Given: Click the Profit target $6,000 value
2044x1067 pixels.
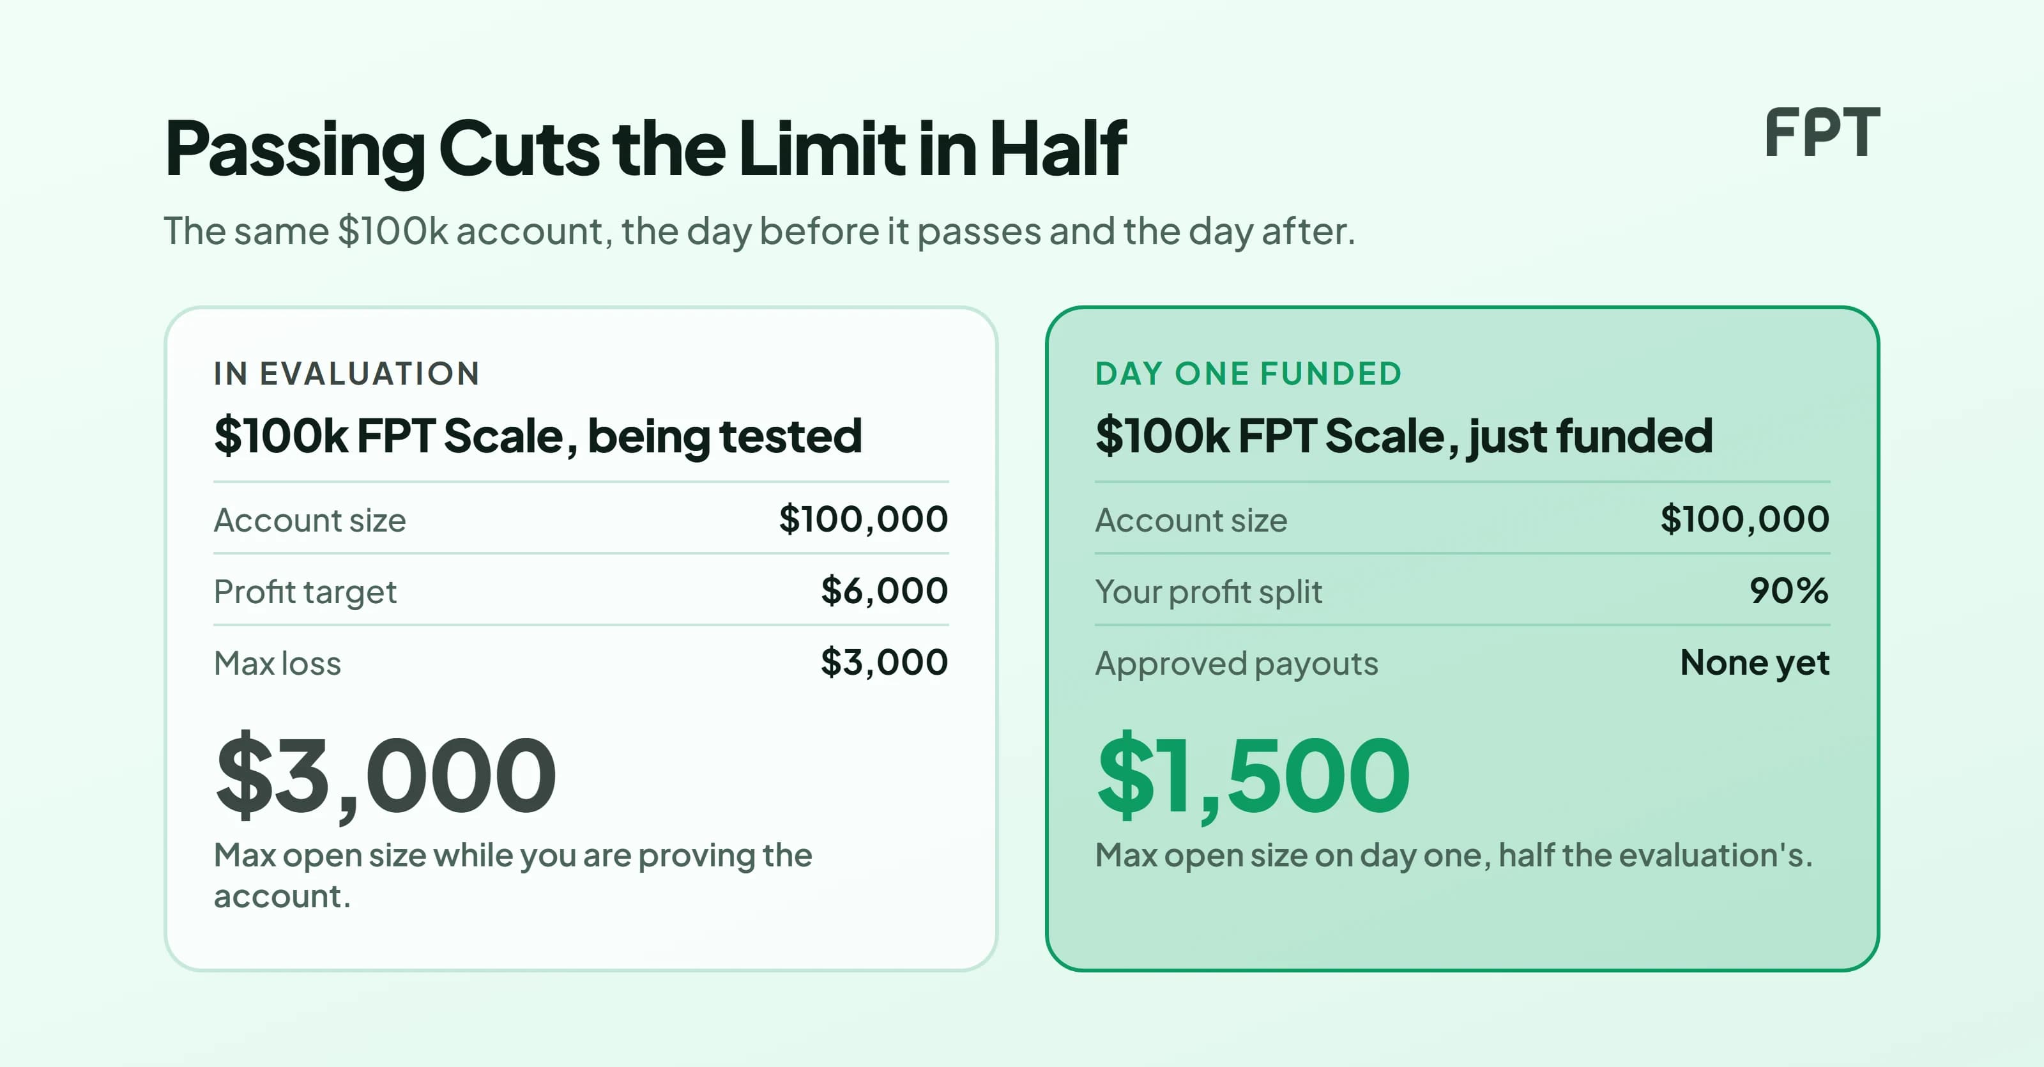Looking at the screenshot, I should pos(884,592).
